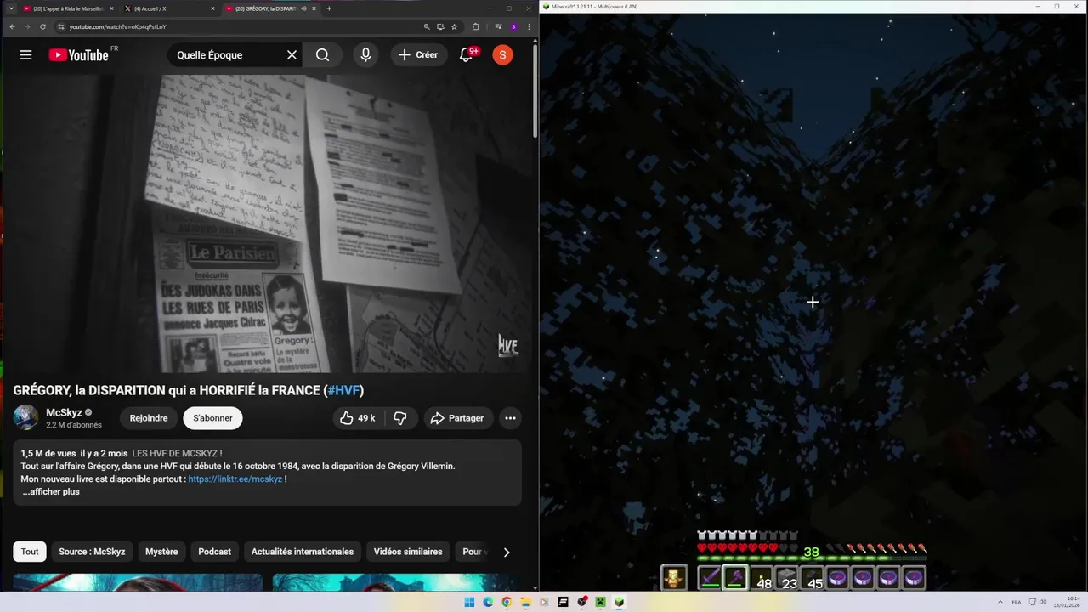Image resolution: width=1088 pixels, height=612 pixels.
Task: Like the video with thumbs up
Action: click(x=358, y=418)
